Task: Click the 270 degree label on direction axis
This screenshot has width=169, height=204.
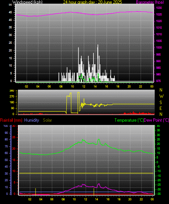Action: tap(12, 97)
